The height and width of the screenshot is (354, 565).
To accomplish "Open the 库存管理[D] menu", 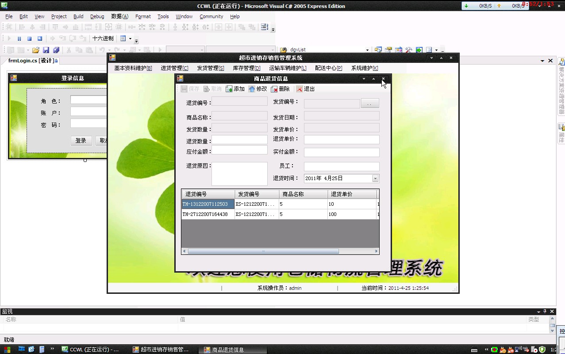I will pyautogui.click(x=246, y=68).
